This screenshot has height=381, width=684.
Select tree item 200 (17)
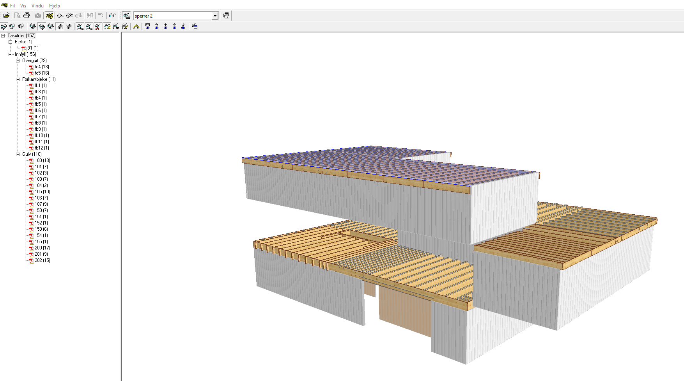coord(43,248)
